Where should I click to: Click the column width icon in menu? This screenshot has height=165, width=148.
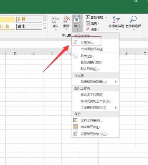point(75,56)
